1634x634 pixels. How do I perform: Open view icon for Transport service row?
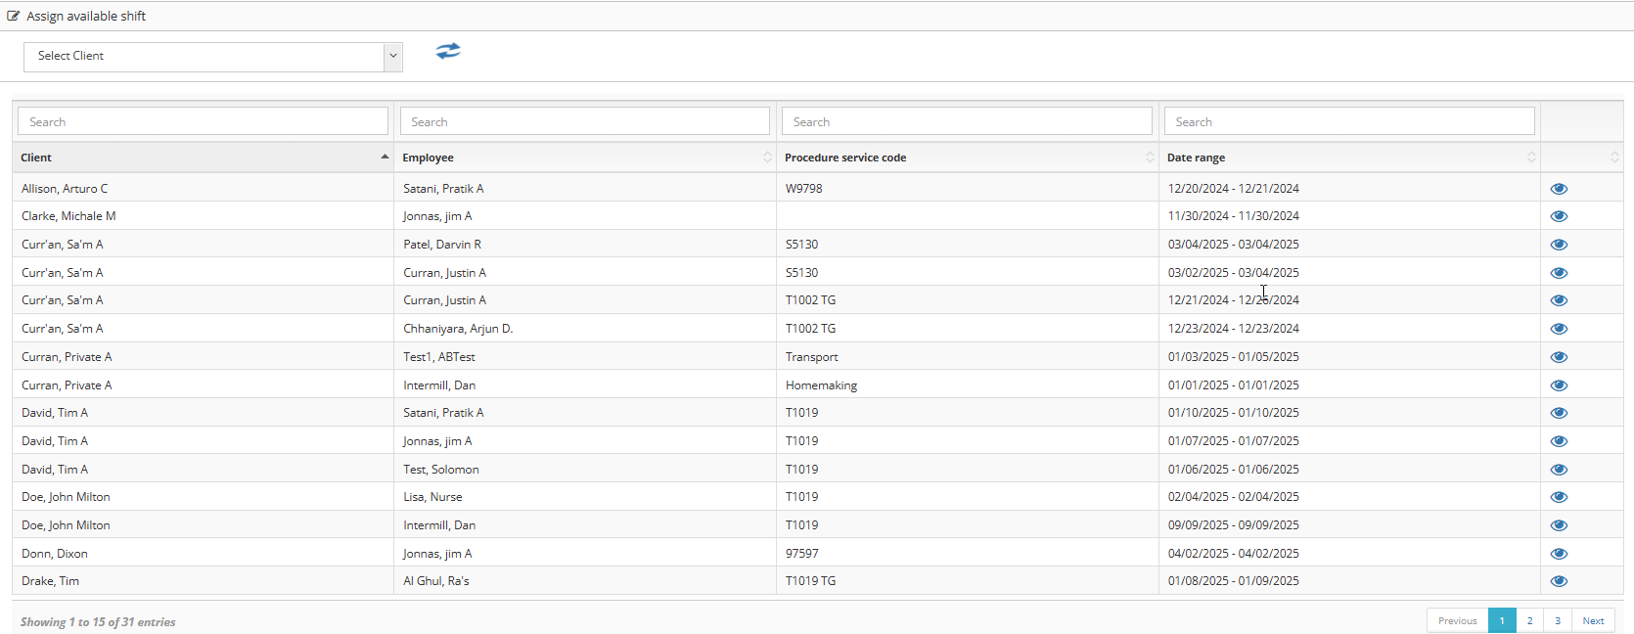click(x=1559, y=357)
